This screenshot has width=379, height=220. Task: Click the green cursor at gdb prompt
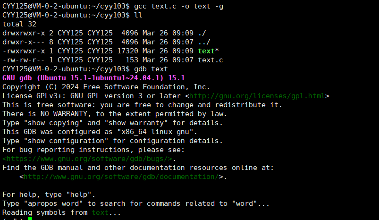(30, 219)
